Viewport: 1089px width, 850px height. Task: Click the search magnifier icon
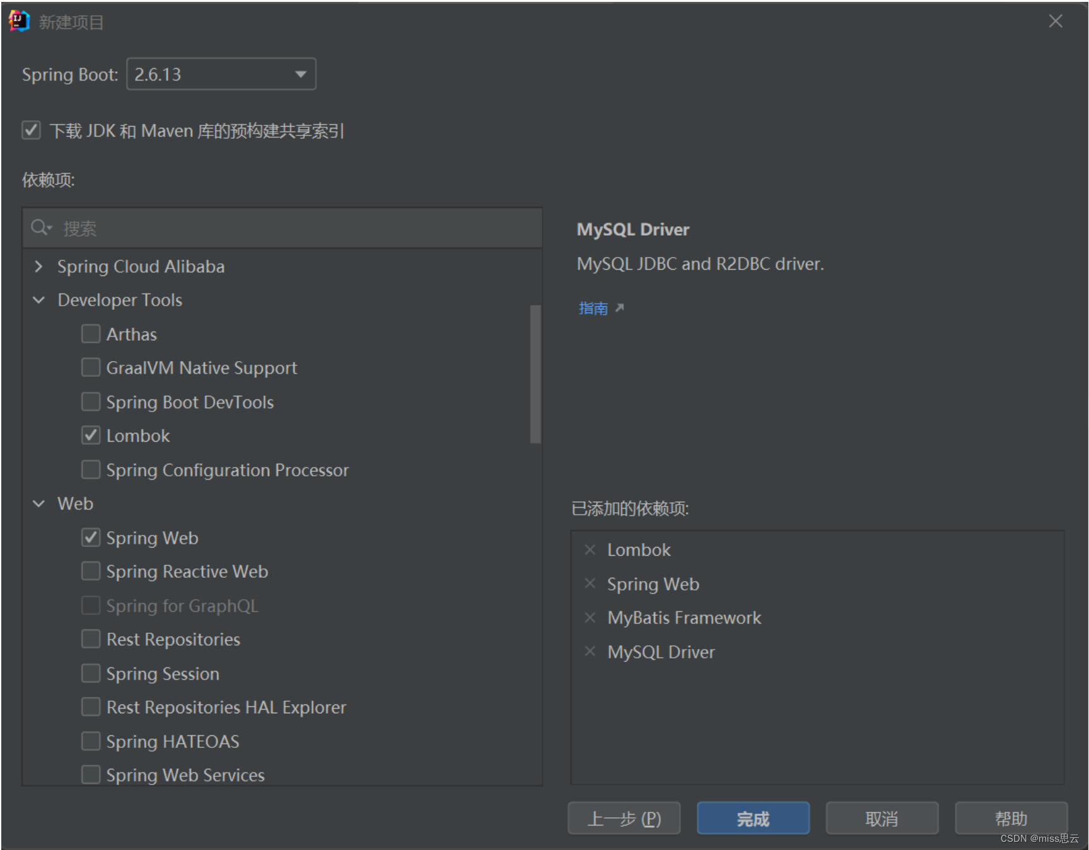tap(40, 227)
